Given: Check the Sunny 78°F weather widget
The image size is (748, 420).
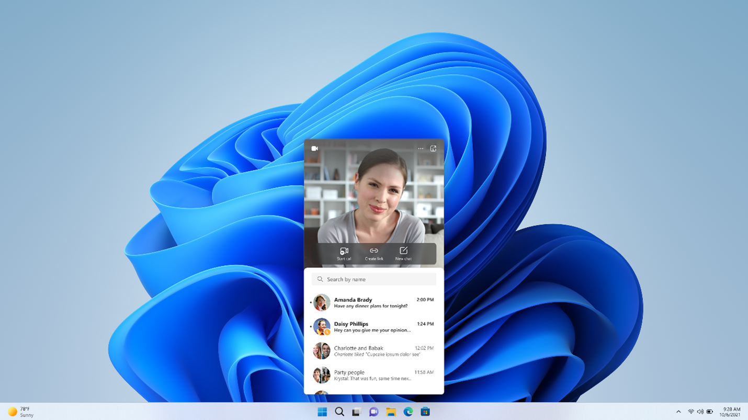Looking at the screenshot, I should (x=21, y=412).
